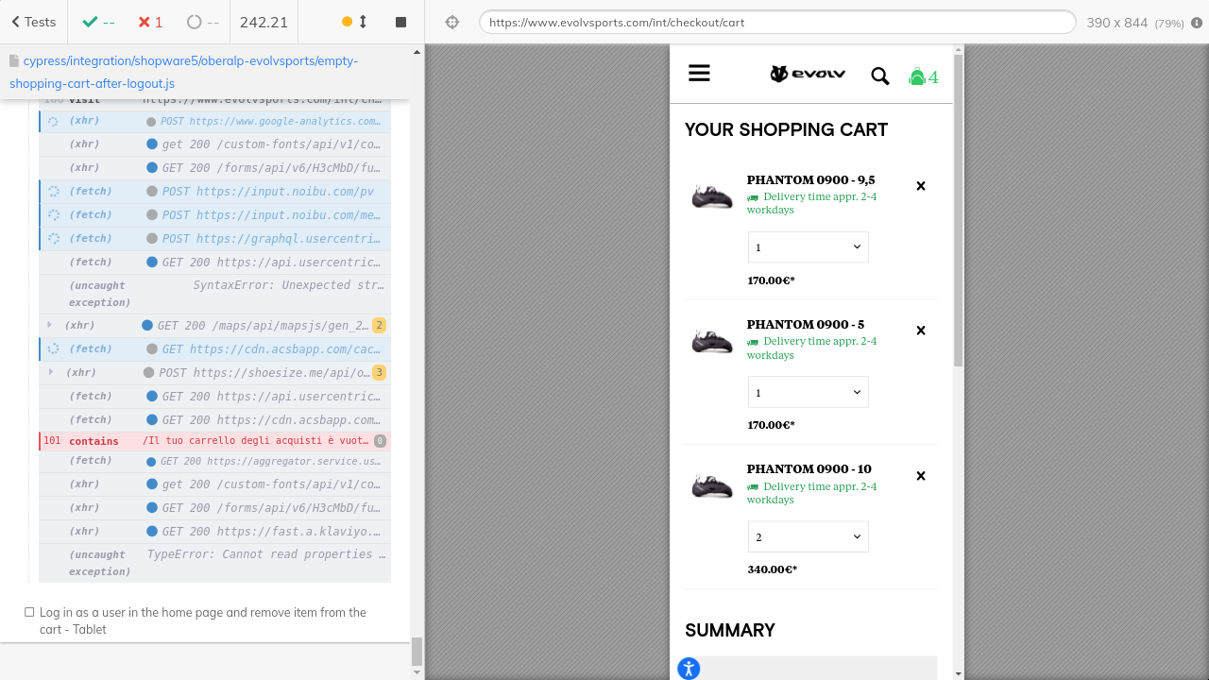Click the Evolv logo
The width and height of the screenshot is (1209, 680).
(808, 74)
